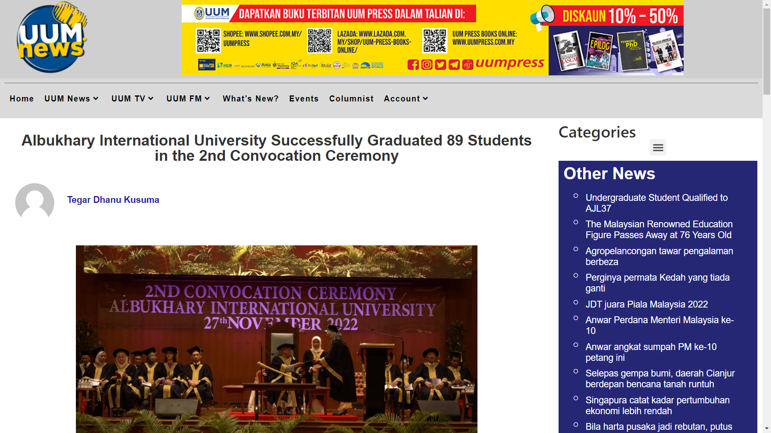Expand the UUM TV dropdown menu
The image size is (771, 433).
133,99
